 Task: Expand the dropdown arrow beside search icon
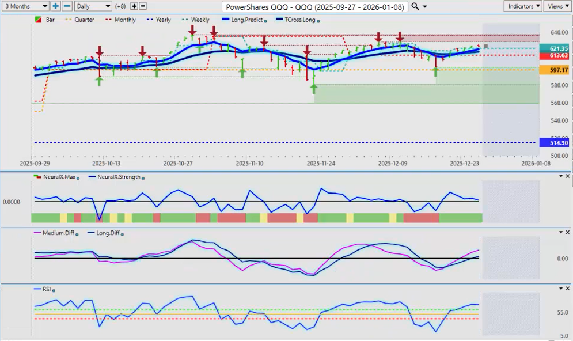425,6
